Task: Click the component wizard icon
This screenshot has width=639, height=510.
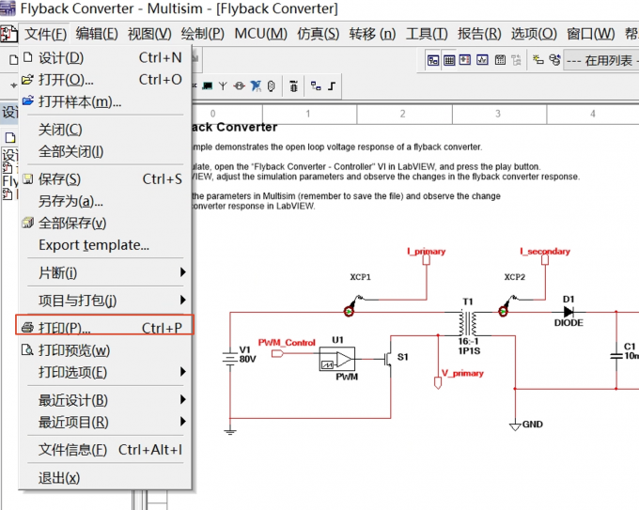Action: click(538, 59)
